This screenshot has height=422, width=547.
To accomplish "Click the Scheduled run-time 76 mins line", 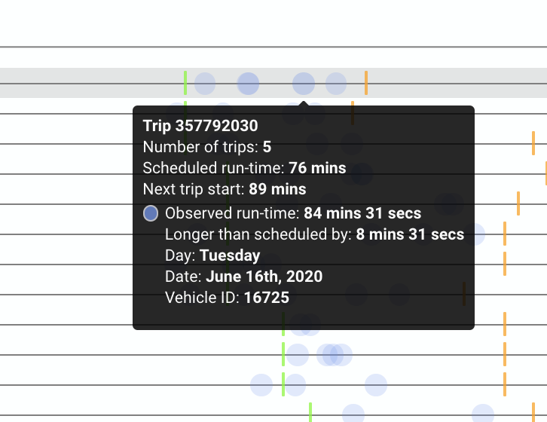I will 244,167.
